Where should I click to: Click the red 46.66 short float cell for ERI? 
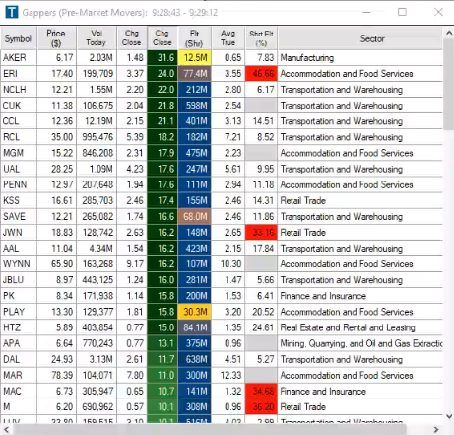pyautogui.click(x=261, y=74)
